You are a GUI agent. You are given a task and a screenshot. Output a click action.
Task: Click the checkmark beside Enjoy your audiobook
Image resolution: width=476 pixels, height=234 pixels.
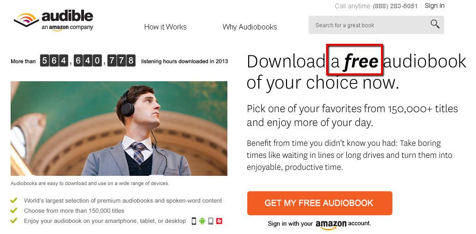(14, 220)
